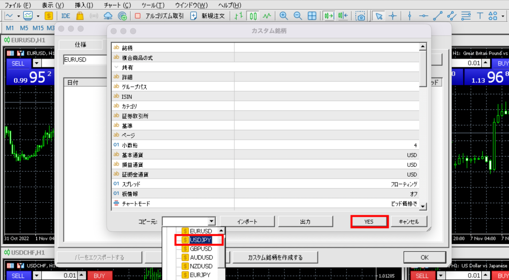Open the ヘルプ(H) menu

(230, 5)
